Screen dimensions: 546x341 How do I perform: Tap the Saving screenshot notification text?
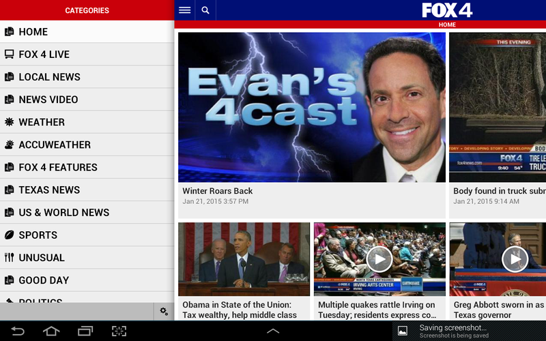452,327
